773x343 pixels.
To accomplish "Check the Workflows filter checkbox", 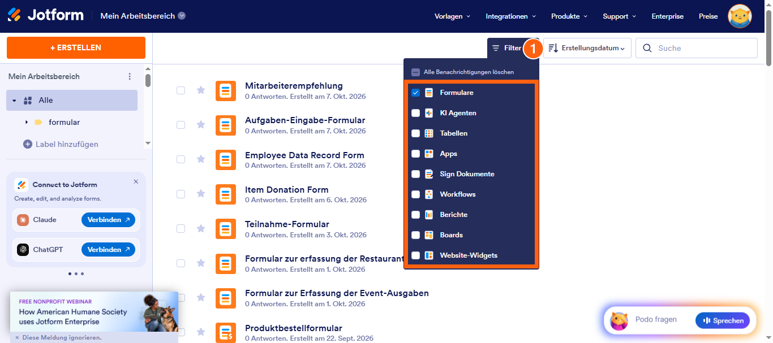I will pyautogui.click(x=415, y=194).
